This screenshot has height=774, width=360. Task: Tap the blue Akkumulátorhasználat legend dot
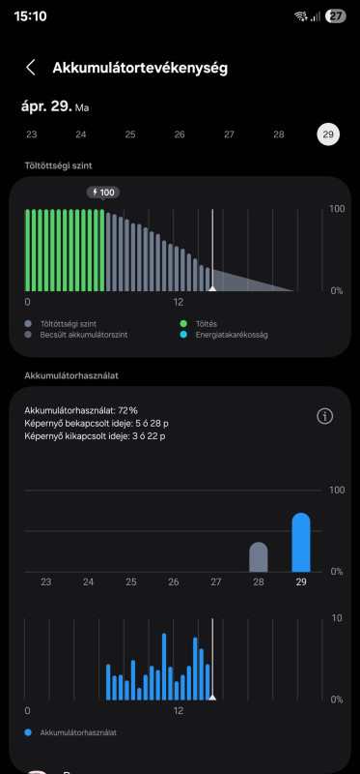pyautogui.click(x=28, y=732)
